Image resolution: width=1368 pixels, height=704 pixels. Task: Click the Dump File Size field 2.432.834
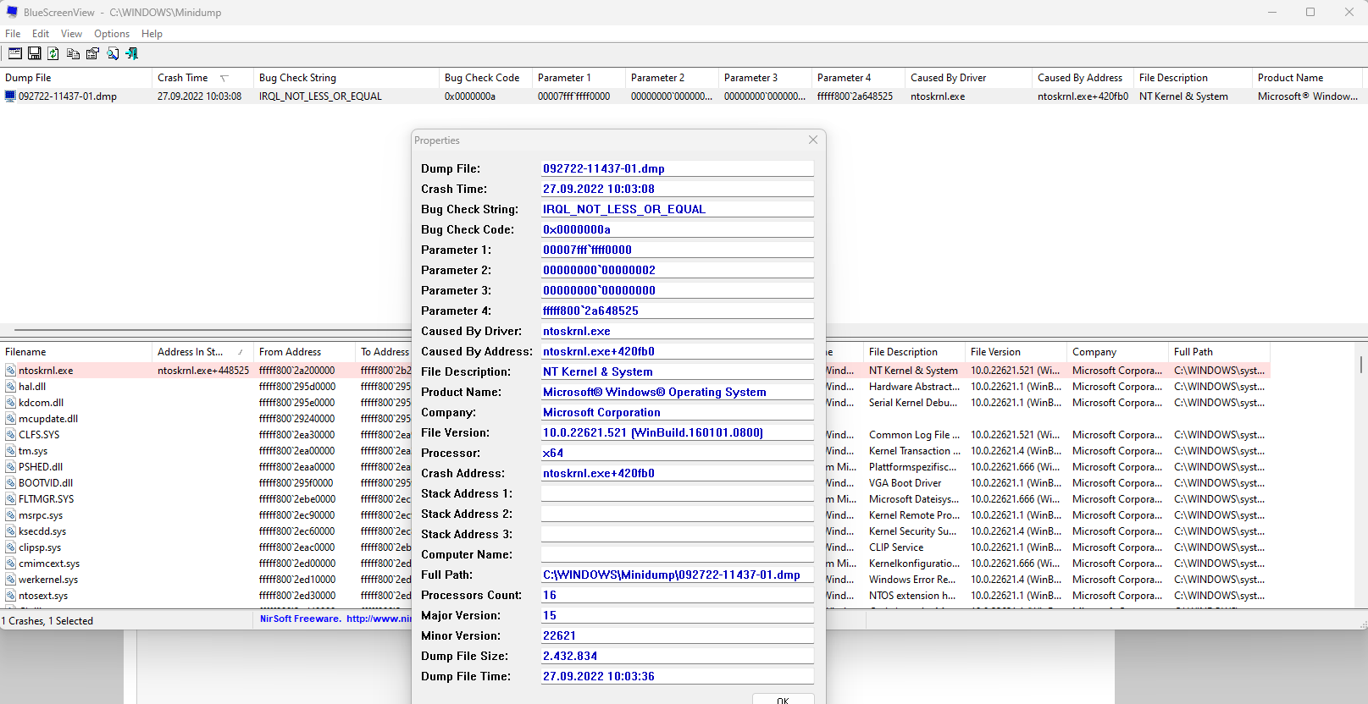click(x=677, y=656)
